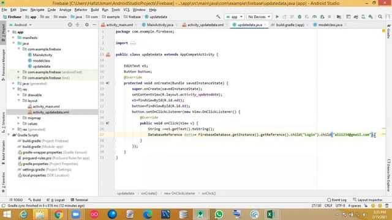Expand the drawable folder
Screen dimensions: 392x220
pos(18,95)
